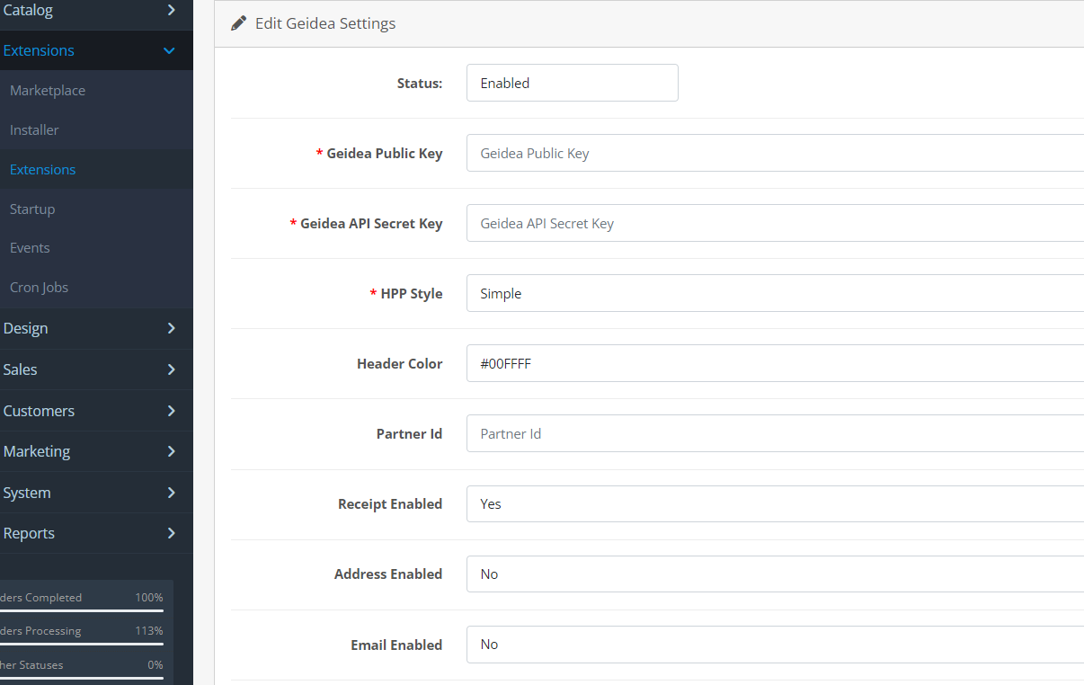Click the pencil icon beside Edit Geidea Settings

pos(238,23)
